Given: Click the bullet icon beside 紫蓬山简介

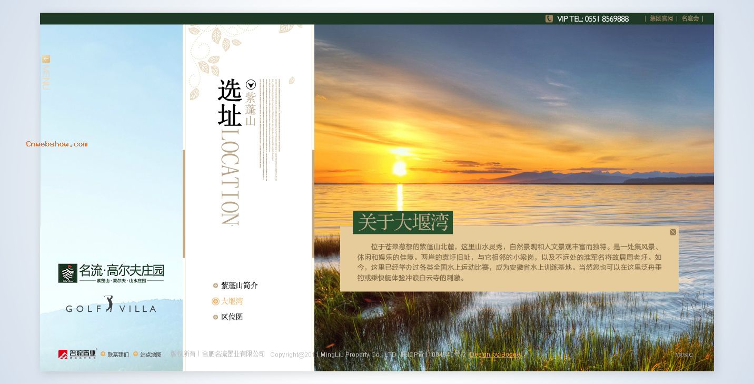Looking at the screenshot, I should pos(215,285).
